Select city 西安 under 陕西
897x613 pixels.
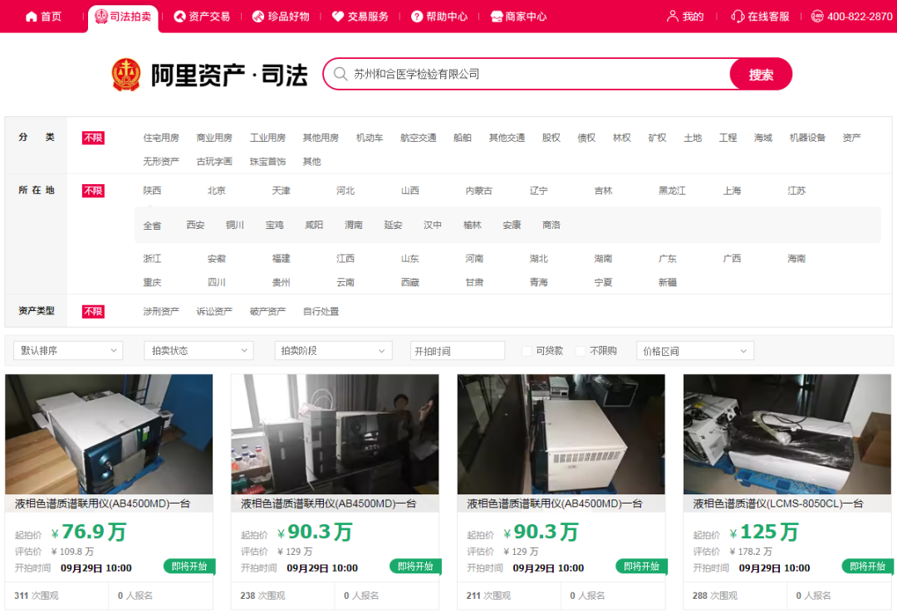click(195, 225)
